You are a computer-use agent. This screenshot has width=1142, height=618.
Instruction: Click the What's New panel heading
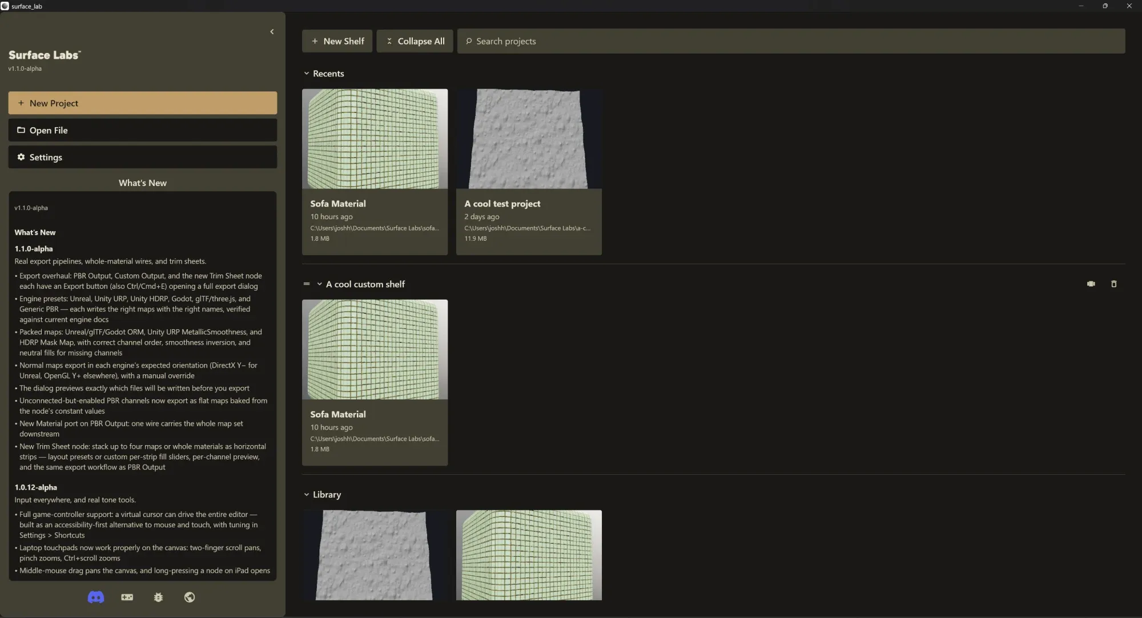[x=143, y=183]
